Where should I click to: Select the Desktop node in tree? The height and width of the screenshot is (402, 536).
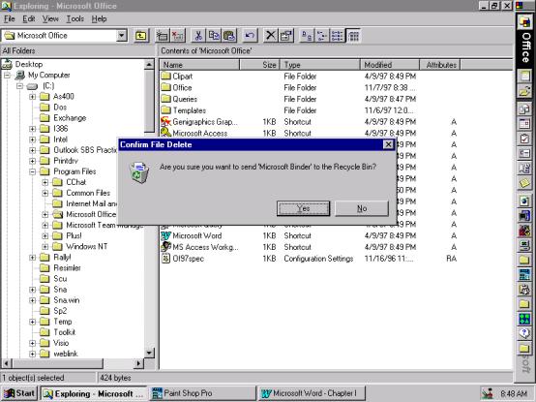pyautogui.click(x=22, y=64)
